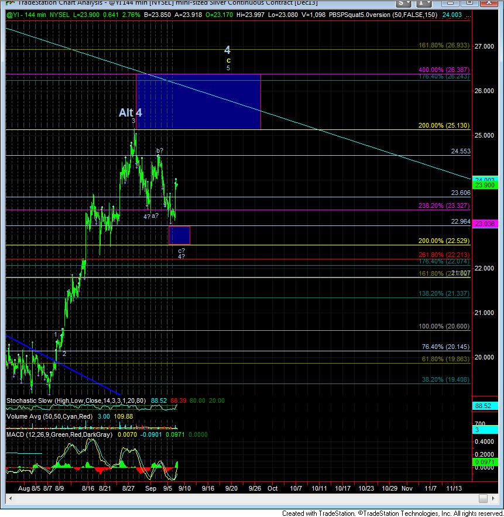Click the '76.40% (20.145)' Fibonacci label
Image resolution: width=504 pixels, height=517 pixels.
445,347
